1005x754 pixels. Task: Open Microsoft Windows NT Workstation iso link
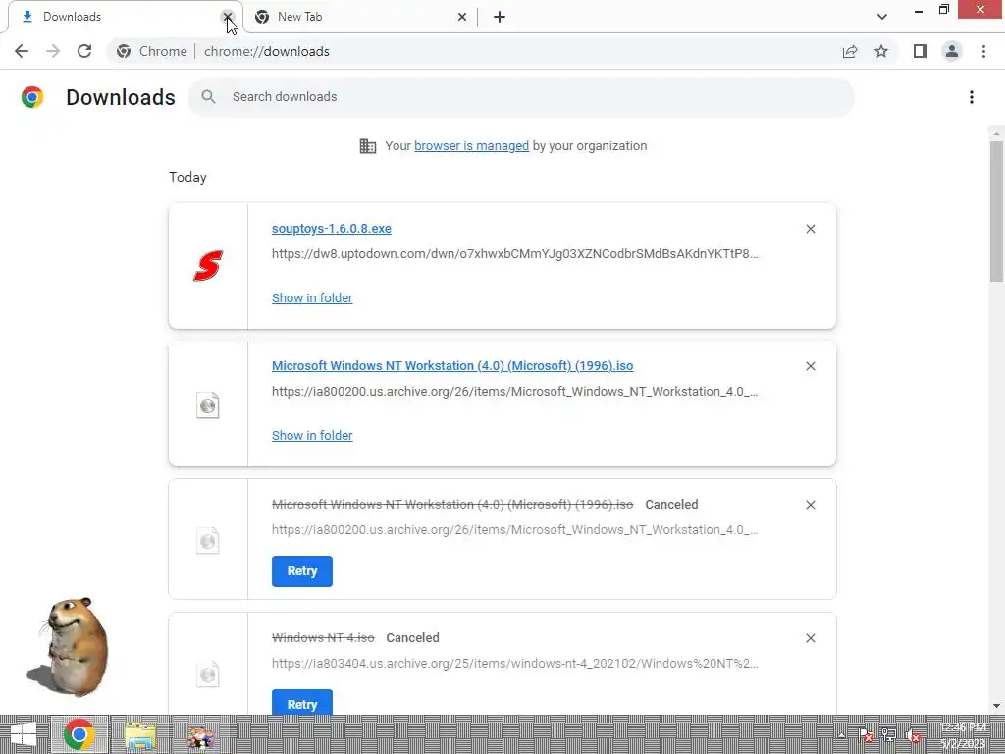click(452, 365)
